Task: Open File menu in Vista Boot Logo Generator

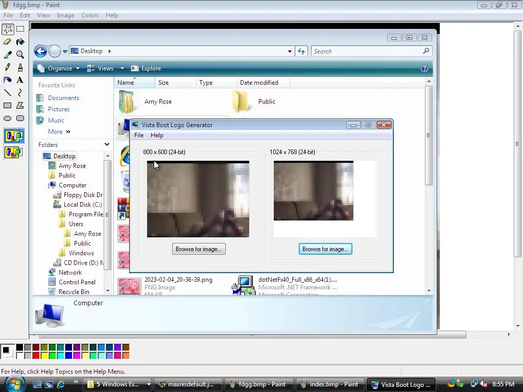Action: coord(139,135)
